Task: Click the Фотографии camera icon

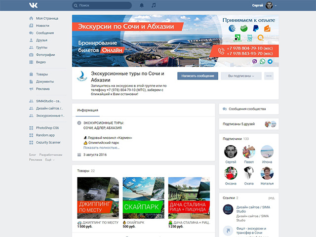Action: pyautogui.click(x=31, y=55)
